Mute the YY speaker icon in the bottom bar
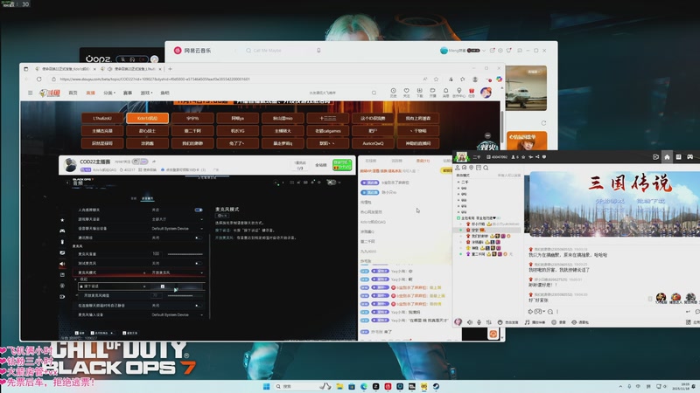The height and width of the screenshot is (393, 700). [x=470, y=322]
